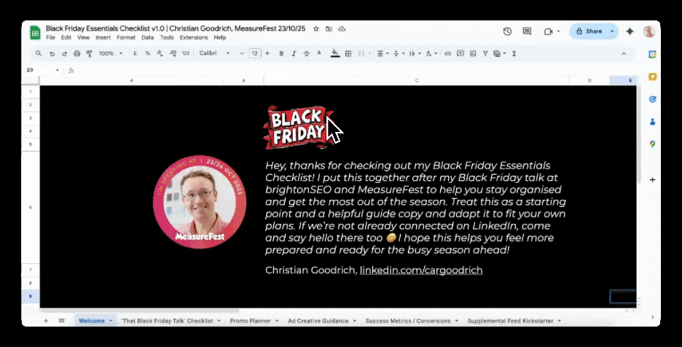Open fill color picker
This screenshot has height=347, width=682.
point(335,53)
